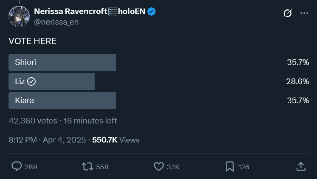Screen dimensions: 317x179
Task: Bookmark the tweet via bookmark icon
Action: [x=230, y=167]
